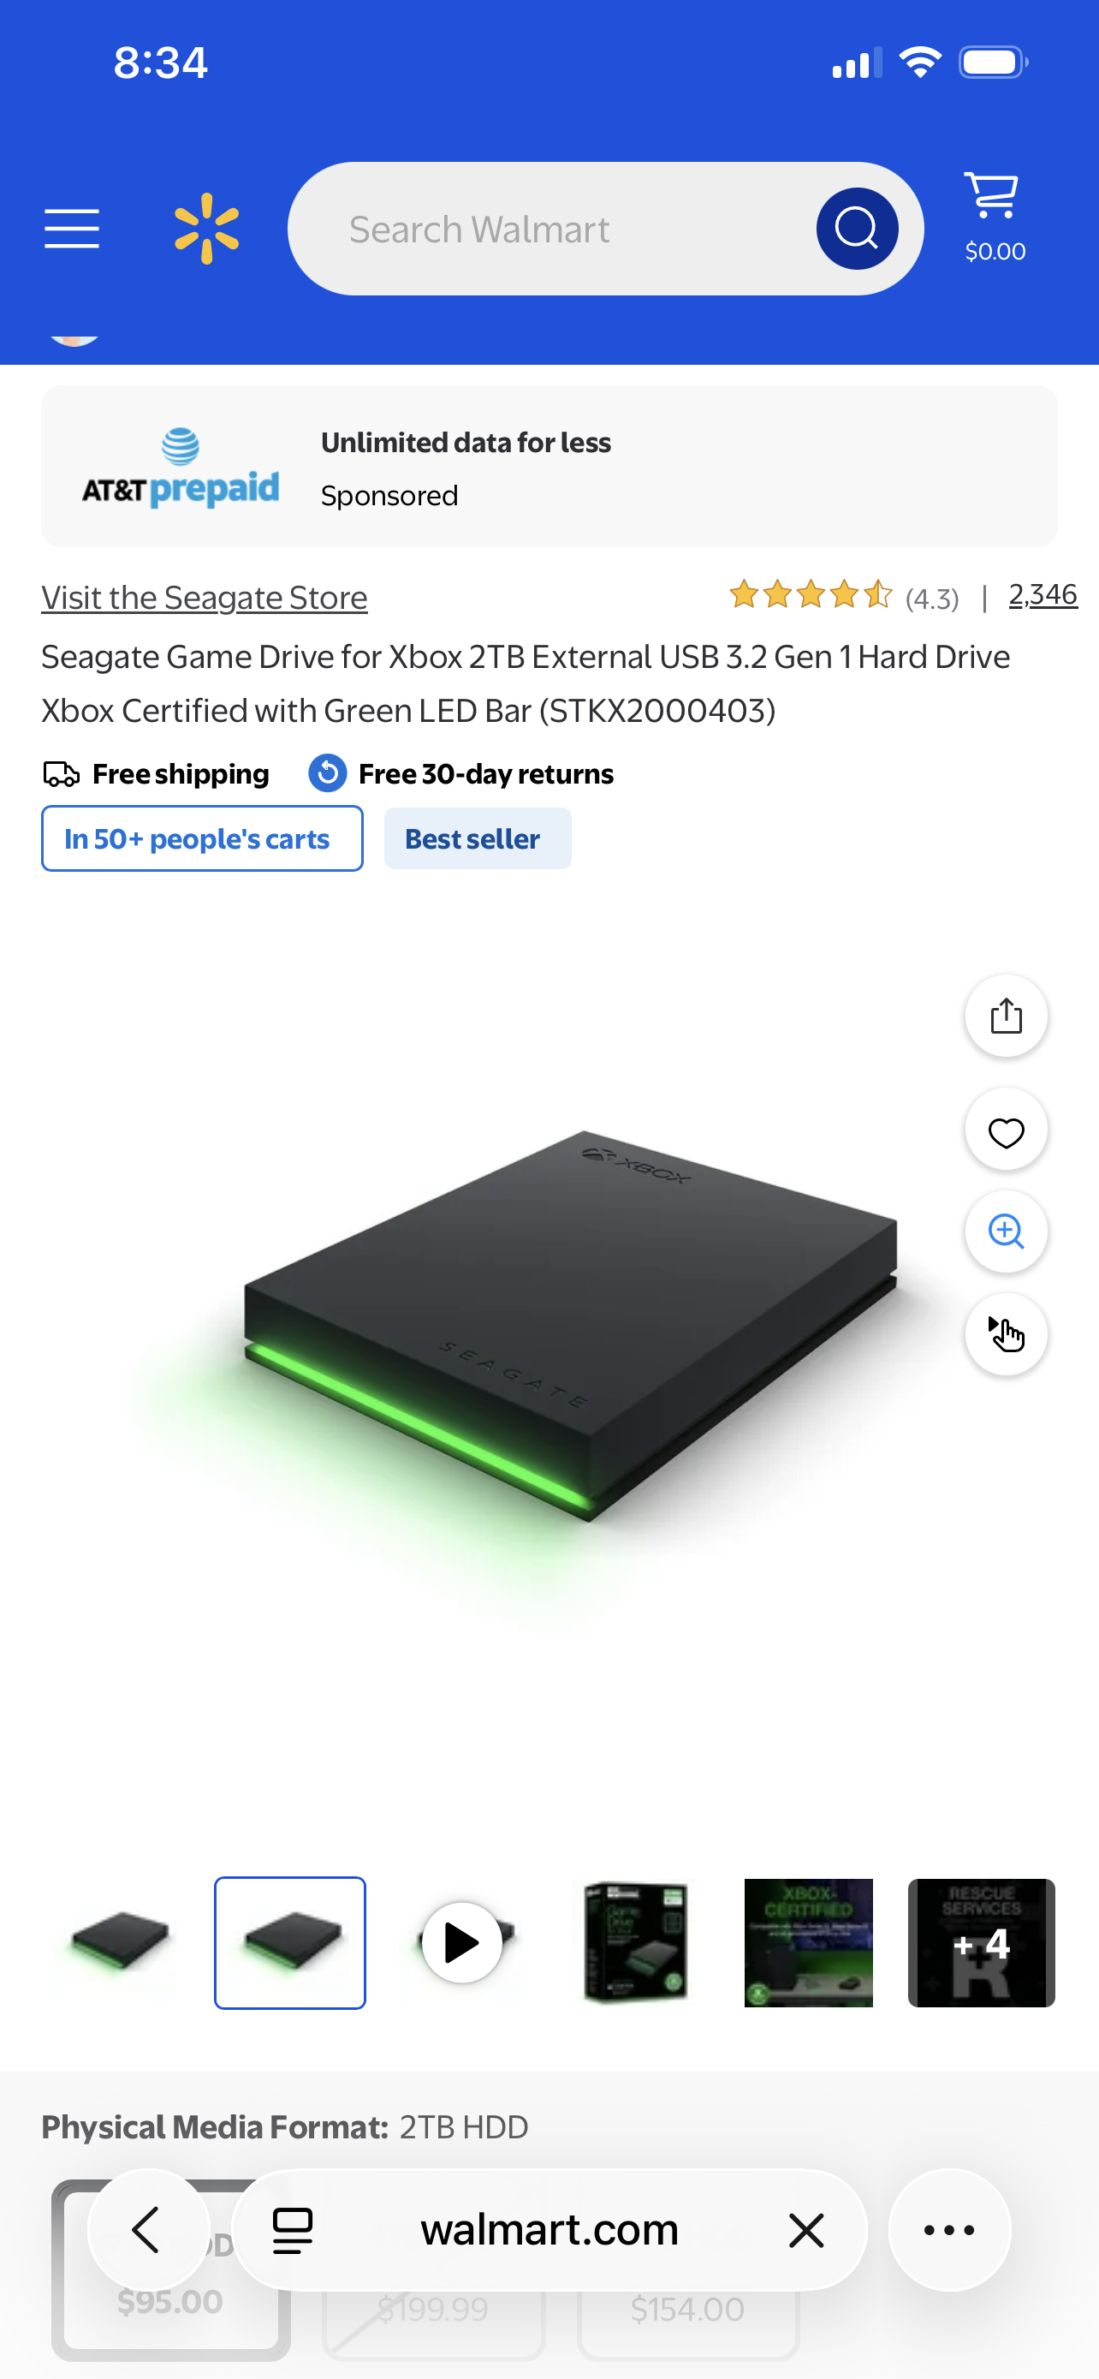
Task: Zoom the product image with magnifier icon
Action: 1006,1232
